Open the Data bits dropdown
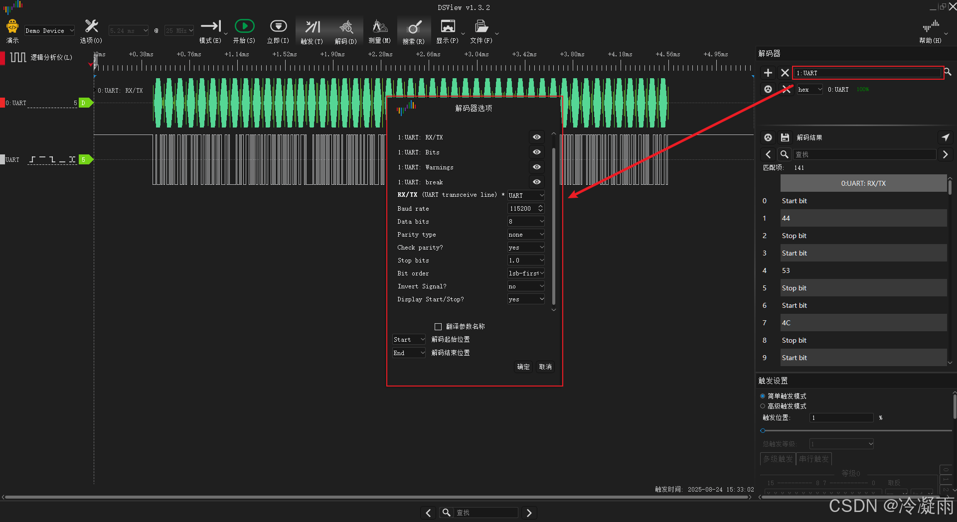 (x=526, y=221)
